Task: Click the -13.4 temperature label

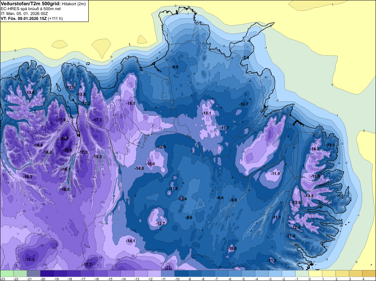Action: [x=182, y=199]
